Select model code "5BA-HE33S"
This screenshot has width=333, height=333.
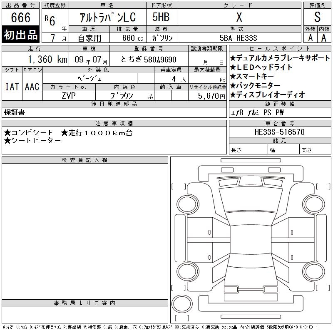click(238, 38)
